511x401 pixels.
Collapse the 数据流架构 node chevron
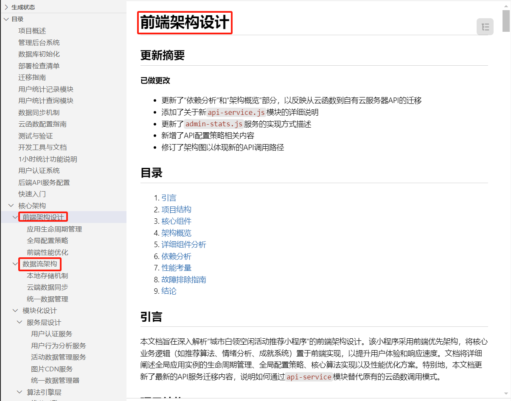[15, 264]
